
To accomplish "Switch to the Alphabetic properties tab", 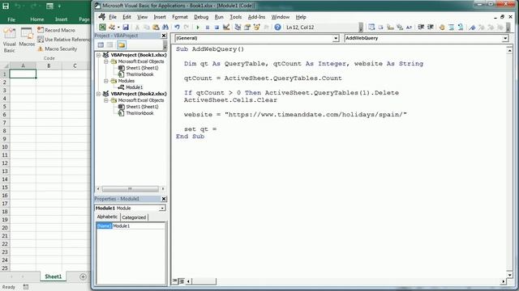I will (x=107, y=217).
